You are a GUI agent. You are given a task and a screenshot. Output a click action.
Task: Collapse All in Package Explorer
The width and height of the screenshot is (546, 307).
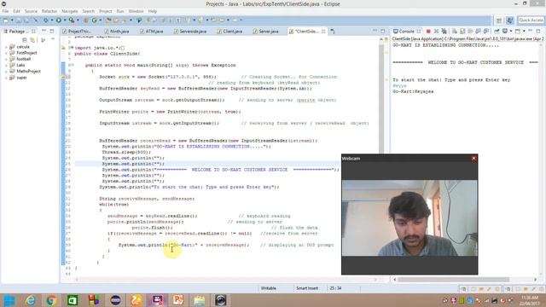click(x=25, y=40)
